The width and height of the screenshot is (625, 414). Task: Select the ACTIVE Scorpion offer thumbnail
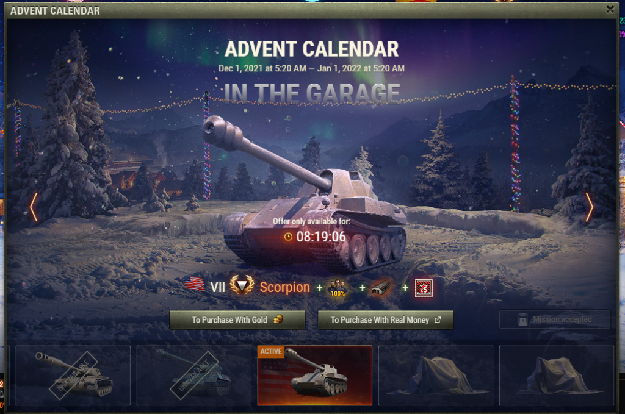[315, 376]
